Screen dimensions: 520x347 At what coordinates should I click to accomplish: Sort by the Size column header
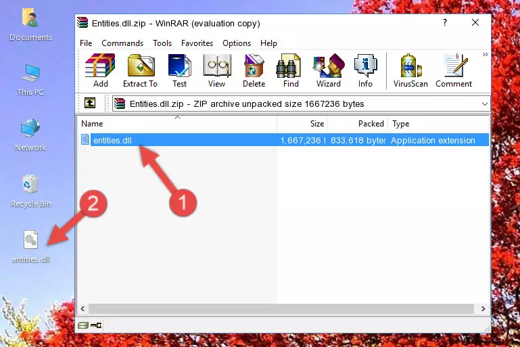pos(302,124)
